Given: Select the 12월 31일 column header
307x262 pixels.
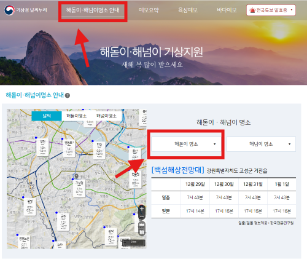Looking at the screenshot, I should (253, 184).
